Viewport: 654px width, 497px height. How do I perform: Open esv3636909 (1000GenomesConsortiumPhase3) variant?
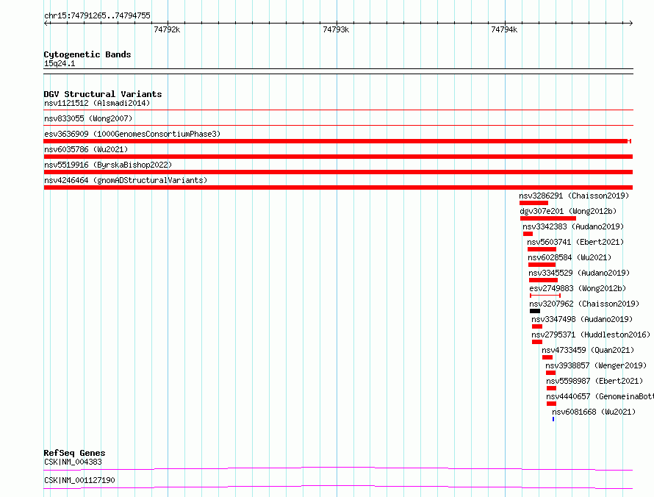click(x=132, y=134)
